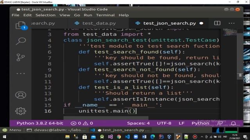
Task: Change language mode Python in status bar
Action: tap(200, 123)
